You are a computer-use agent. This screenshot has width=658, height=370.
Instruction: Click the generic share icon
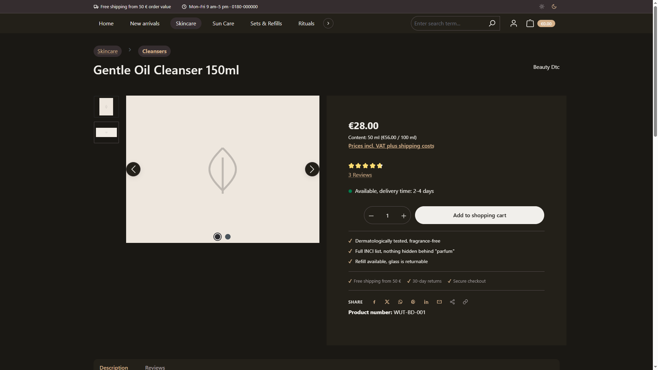click(x=452, y=302)
